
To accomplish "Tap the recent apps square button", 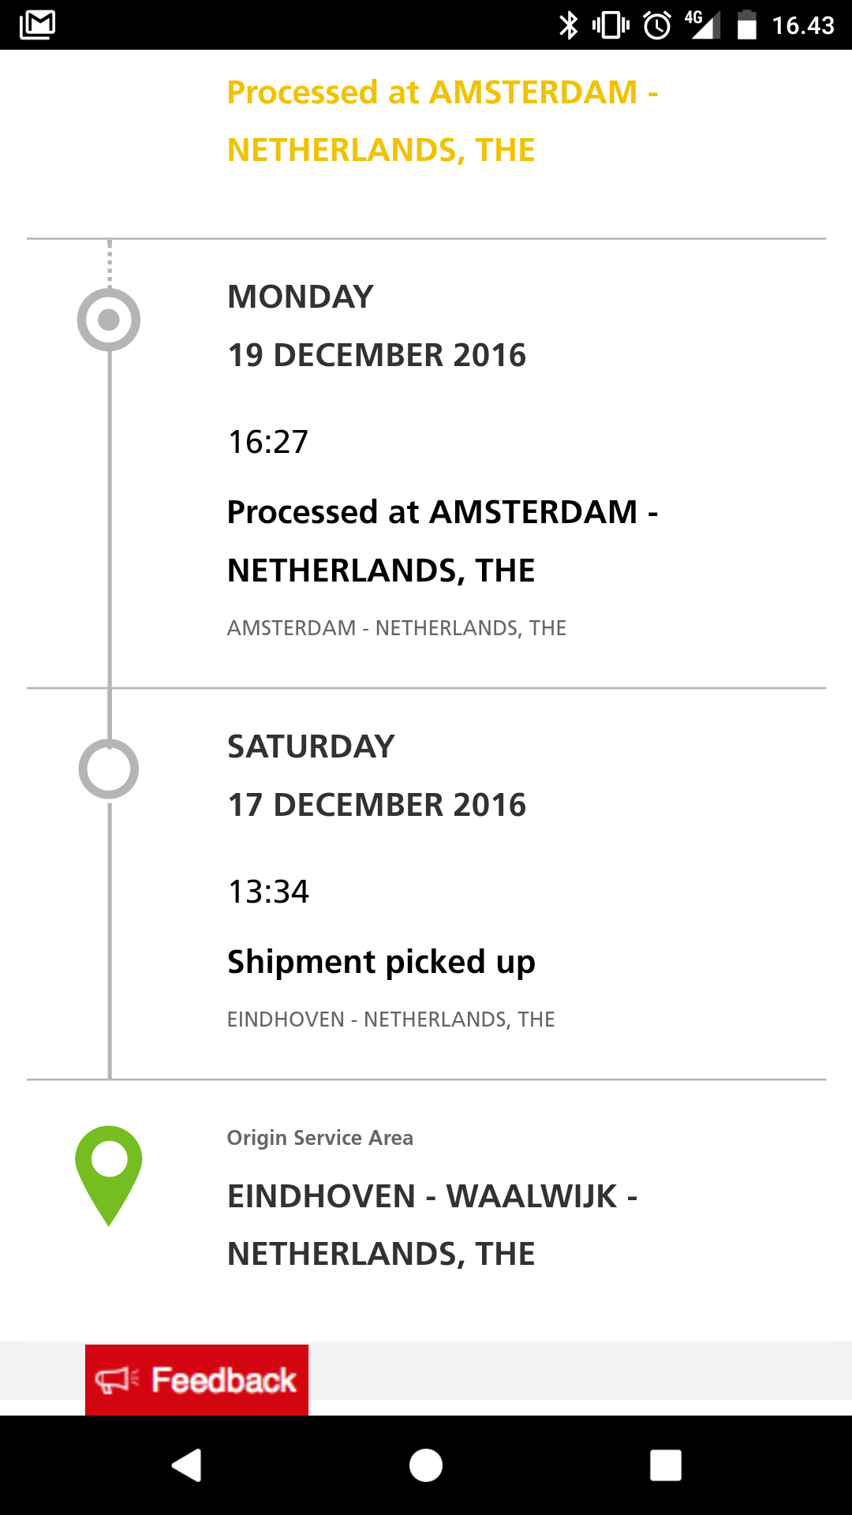I will [665, 1465].
